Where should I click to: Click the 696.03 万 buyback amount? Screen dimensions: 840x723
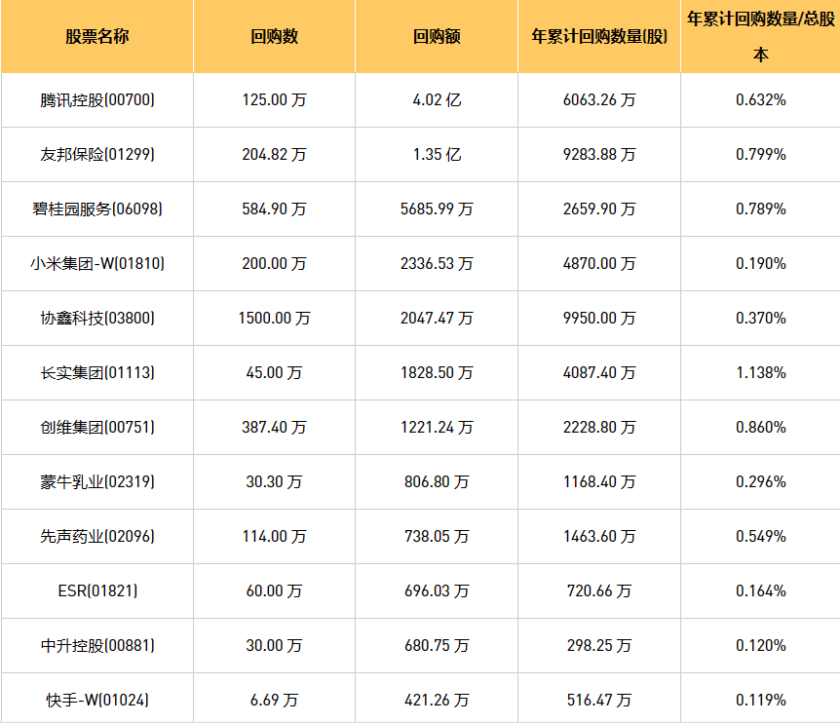(437, 591)
